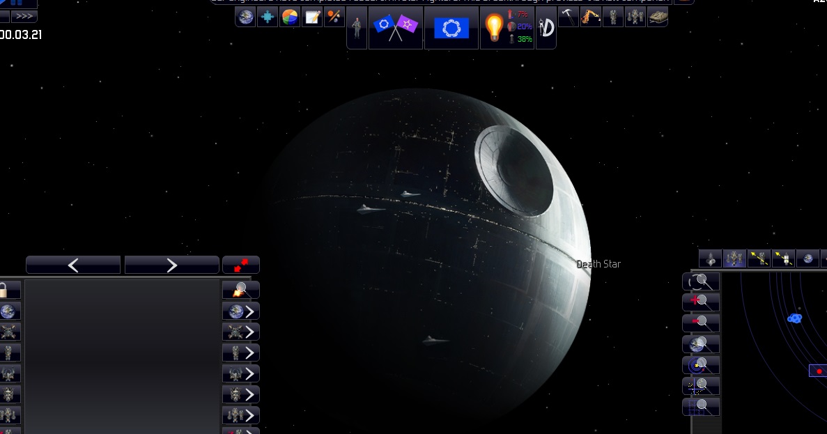827x434 pixels.
Task: Enable the galaxy grid view magnifier toggle
Action: pyautogui.click(x=701, y=406)
